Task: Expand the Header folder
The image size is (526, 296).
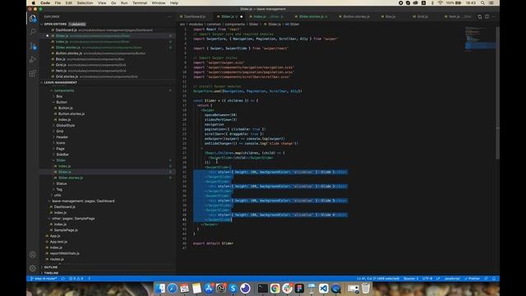Action: click(62, 137)
